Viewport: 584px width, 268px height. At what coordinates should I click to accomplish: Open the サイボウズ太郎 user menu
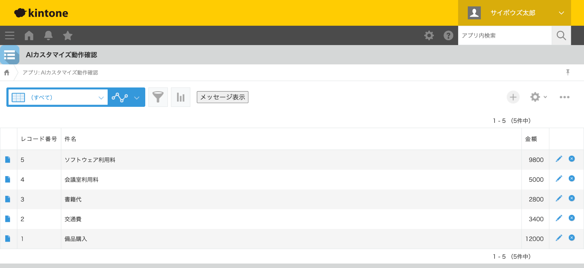[514, 13]
